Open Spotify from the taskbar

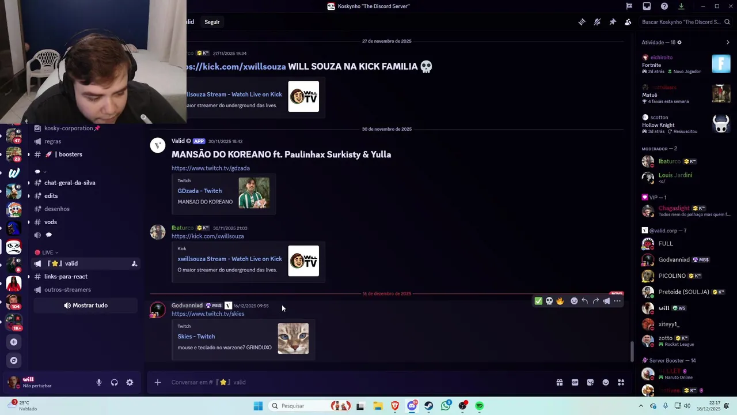pyautogui.click(x=480, y=406)
